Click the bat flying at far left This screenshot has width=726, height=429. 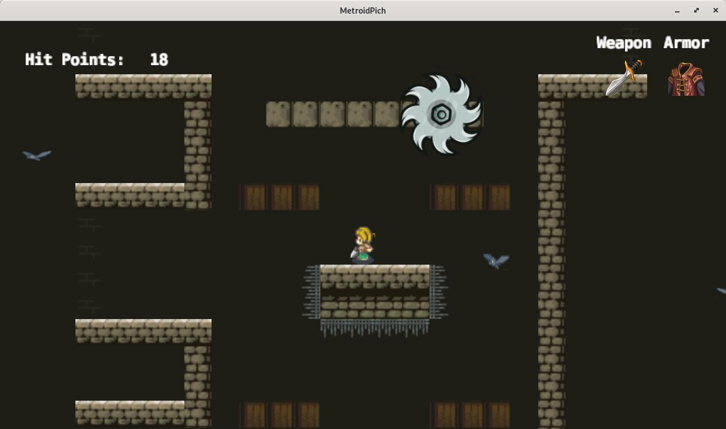pos(37,155)
